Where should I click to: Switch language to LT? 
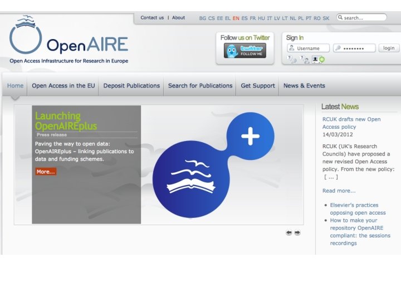click(285, 18)
